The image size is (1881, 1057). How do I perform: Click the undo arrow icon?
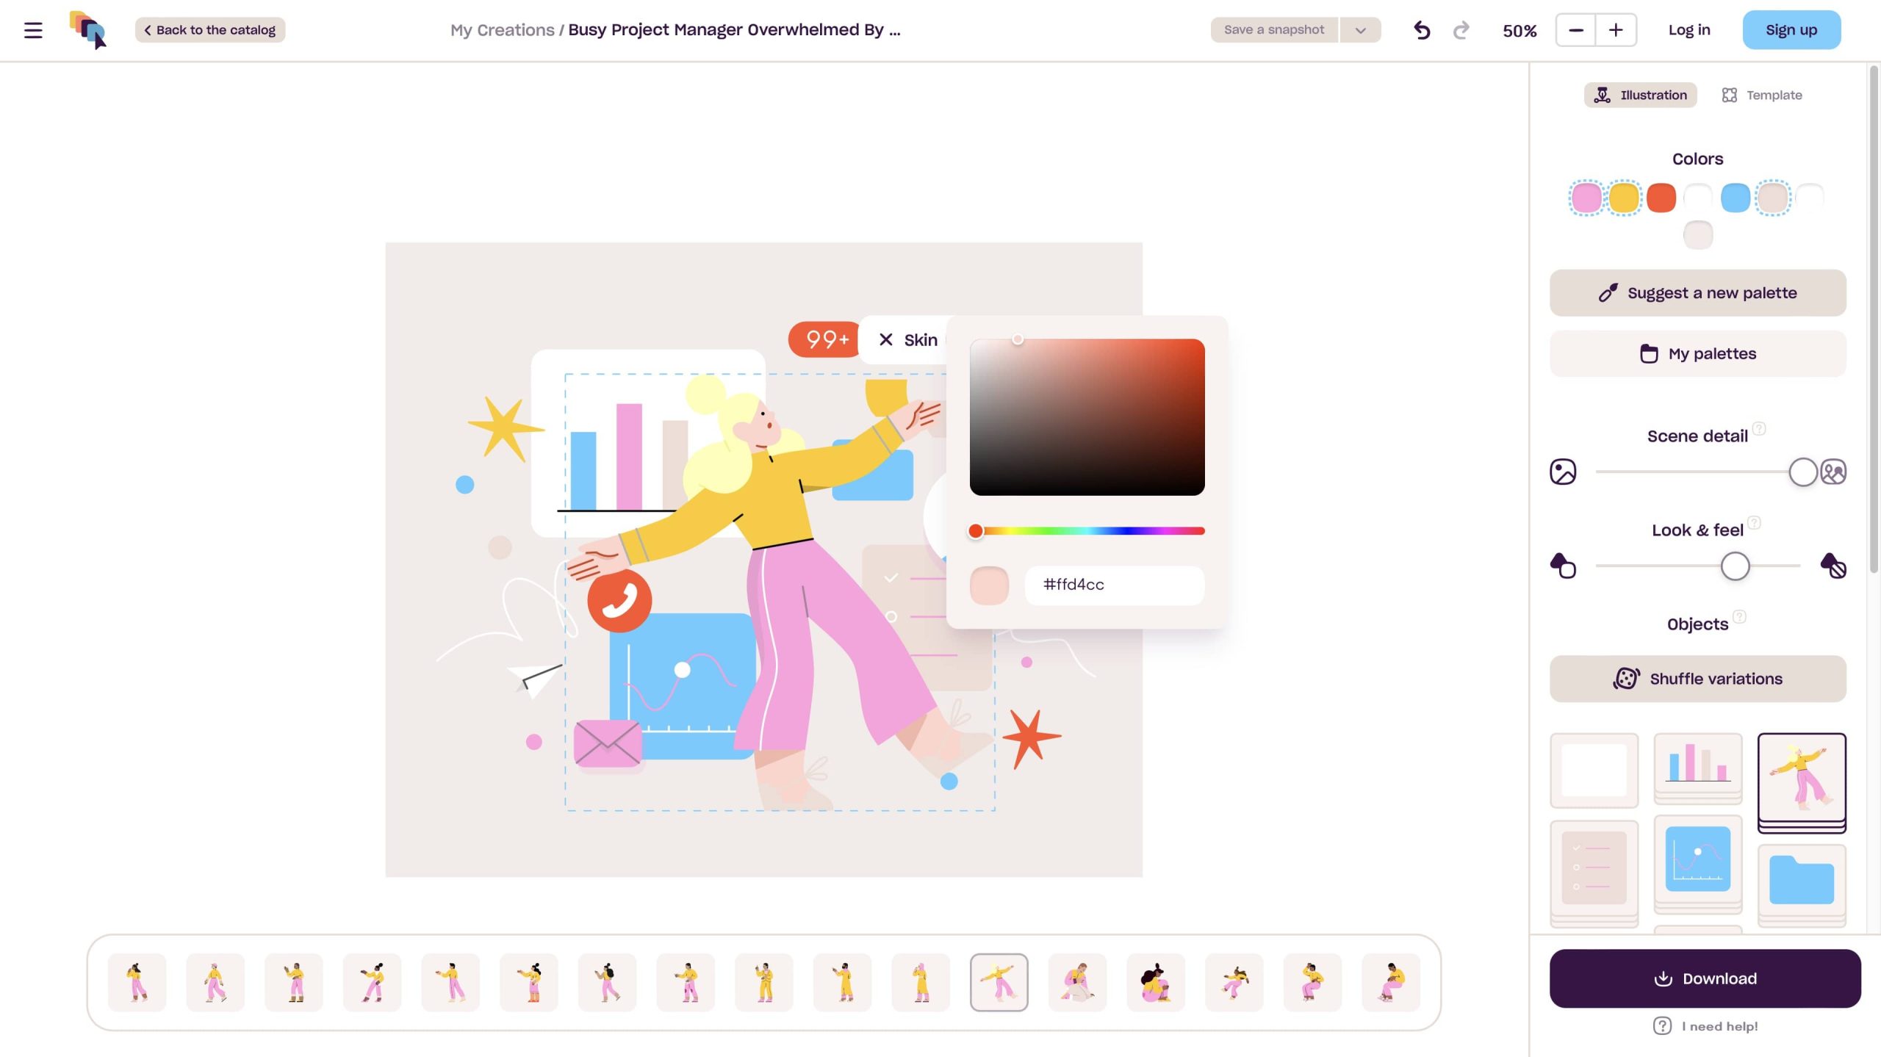point(1422,30)
